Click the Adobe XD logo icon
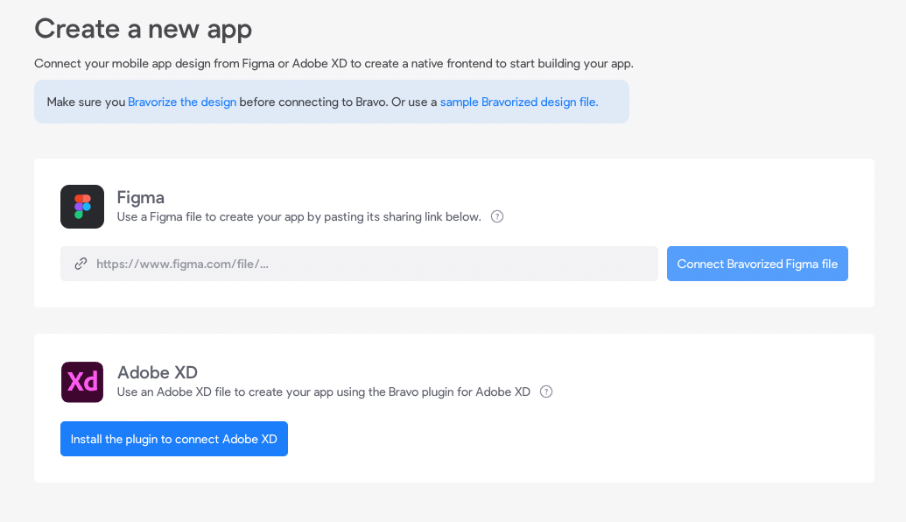 [82, 382]
